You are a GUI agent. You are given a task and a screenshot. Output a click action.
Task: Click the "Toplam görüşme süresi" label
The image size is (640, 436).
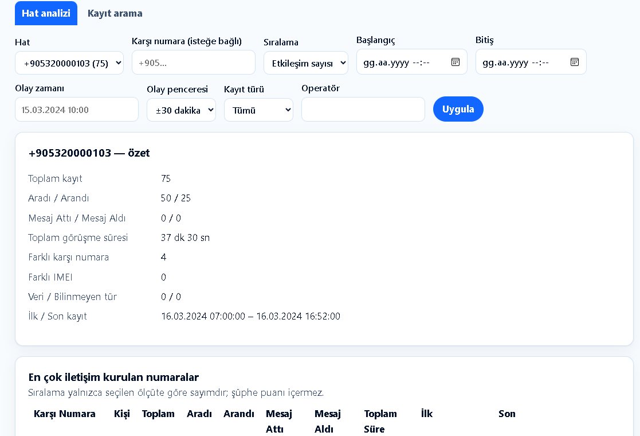(78, 238)
